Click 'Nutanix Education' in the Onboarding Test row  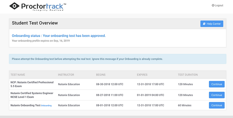[69, 105]
